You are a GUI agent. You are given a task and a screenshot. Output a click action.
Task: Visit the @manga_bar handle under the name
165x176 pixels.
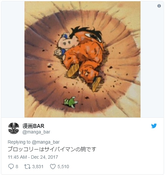click(x=36, y=132)
